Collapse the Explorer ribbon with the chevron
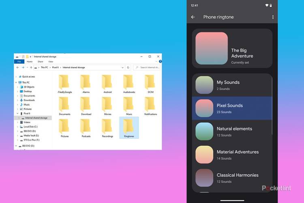The width and height of the screenshot is (304, 203). click(x=156, y=61)
